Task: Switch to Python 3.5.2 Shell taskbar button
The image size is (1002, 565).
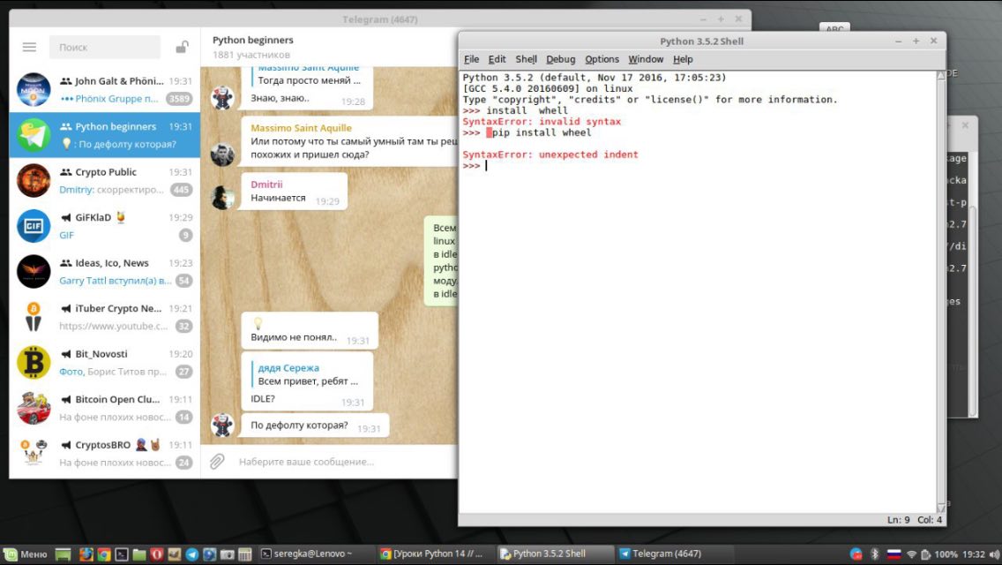Action: [554, 554]
